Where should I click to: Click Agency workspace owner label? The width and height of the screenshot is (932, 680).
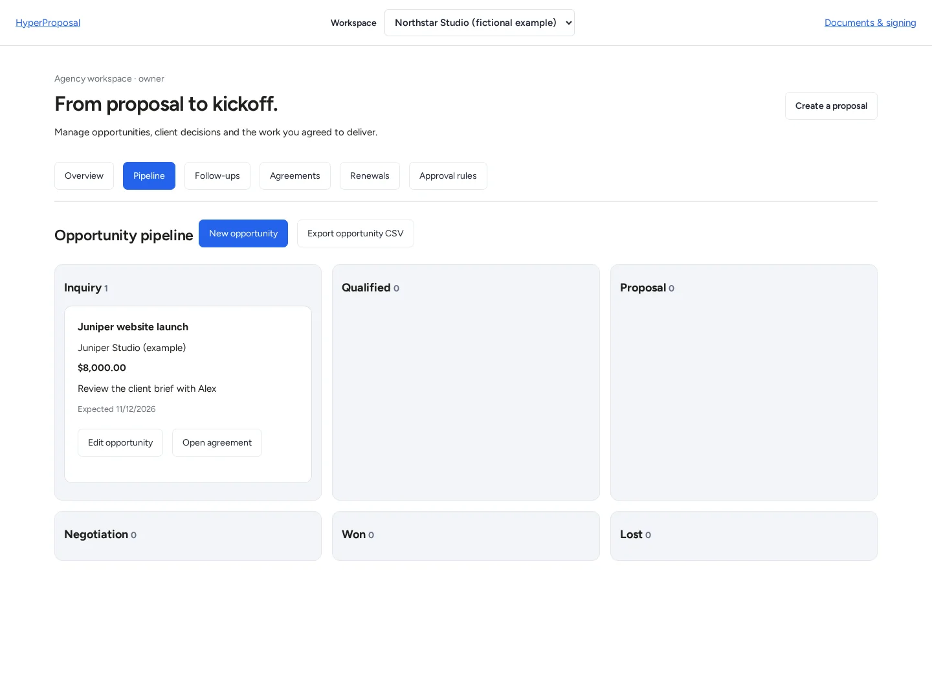[109, 78]
